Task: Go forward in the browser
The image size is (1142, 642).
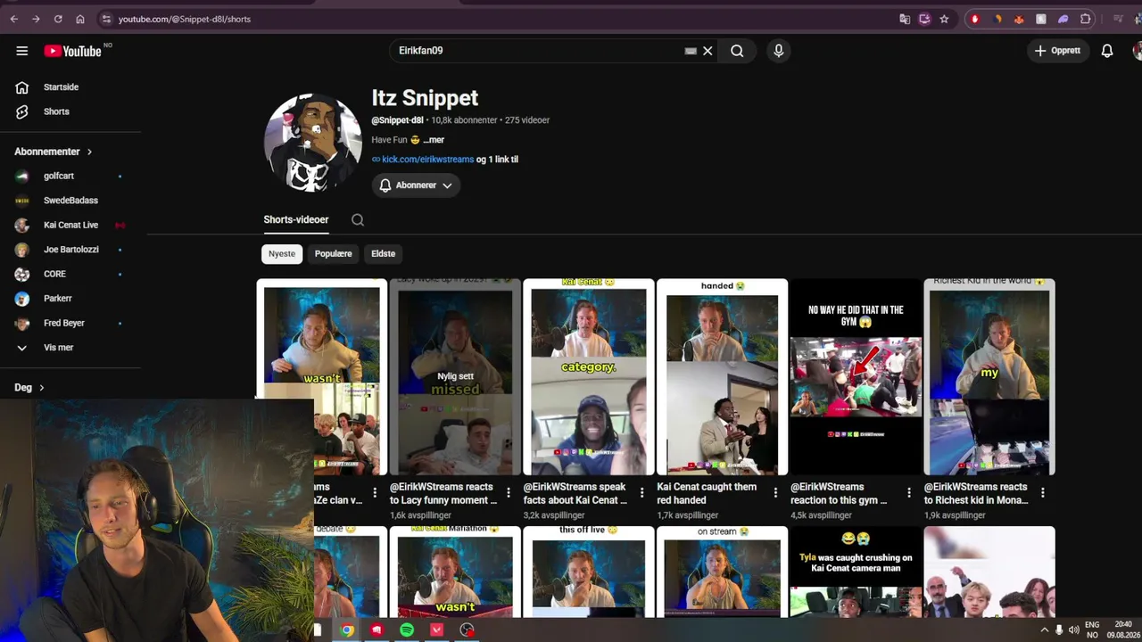Action: point(36,19)
